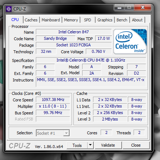Click the L1 Inst. '2 x 32 KBytes' value
The height and width of the screenshot is (160, 160).
110,106
